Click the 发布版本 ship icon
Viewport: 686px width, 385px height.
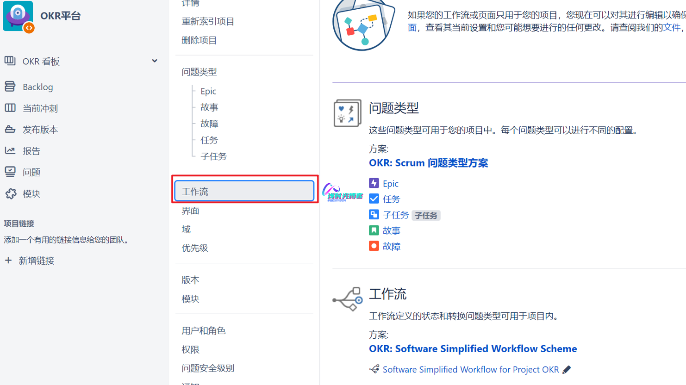tap(10, 130)
